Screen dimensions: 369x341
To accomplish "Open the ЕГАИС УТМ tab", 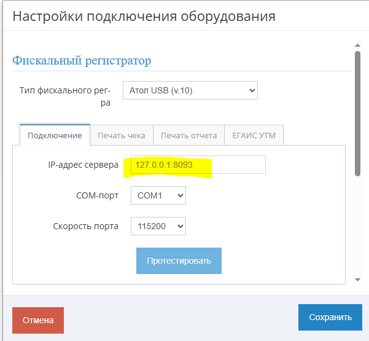I will [254, 135].
